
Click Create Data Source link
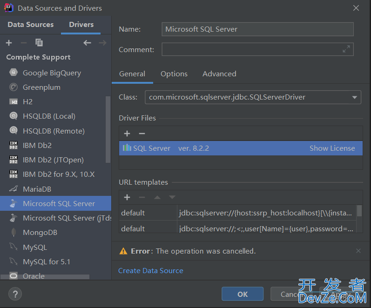click(151, 271)
